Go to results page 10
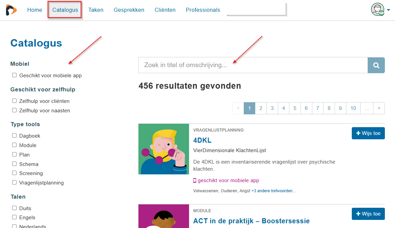The width and height of the screenshot is (395, 228). pyautogui.click(x=353, y=108)
